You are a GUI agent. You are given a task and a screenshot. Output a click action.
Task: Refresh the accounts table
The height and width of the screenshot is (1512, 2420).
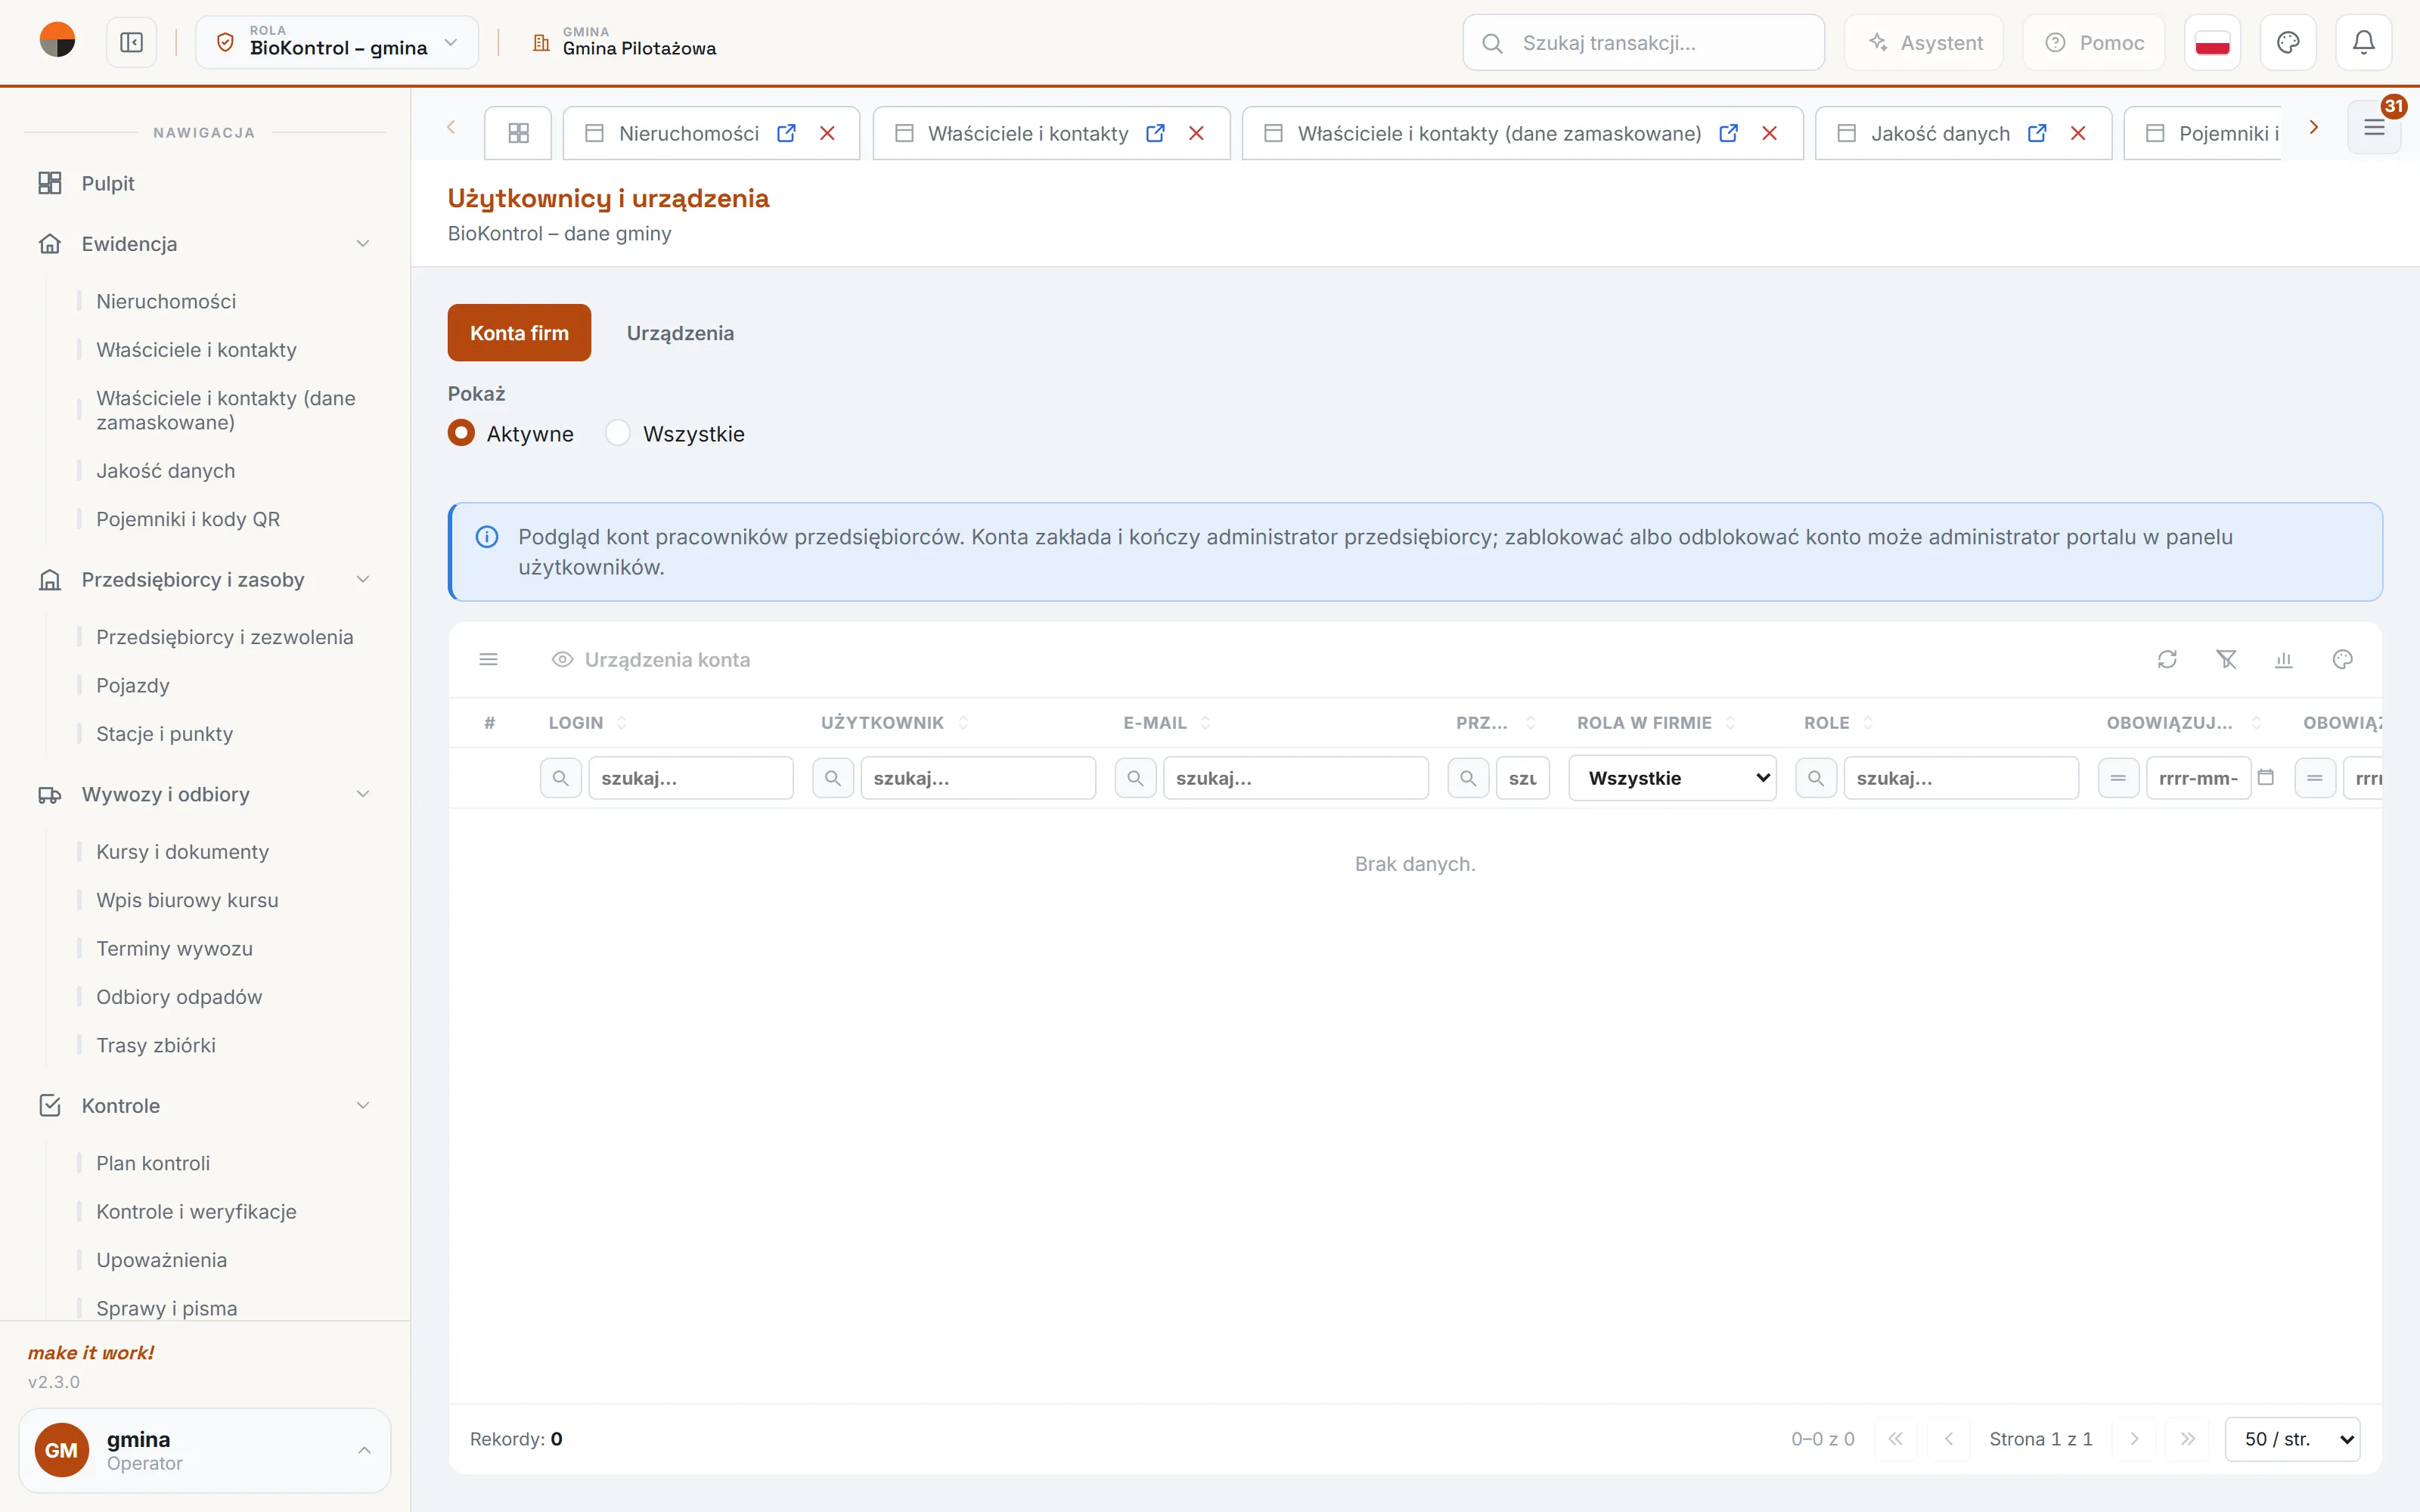click(2167, 659)
